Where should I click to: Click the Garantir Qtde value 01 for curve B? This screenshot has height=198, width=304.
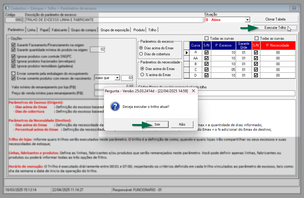(x=244, y=64)
